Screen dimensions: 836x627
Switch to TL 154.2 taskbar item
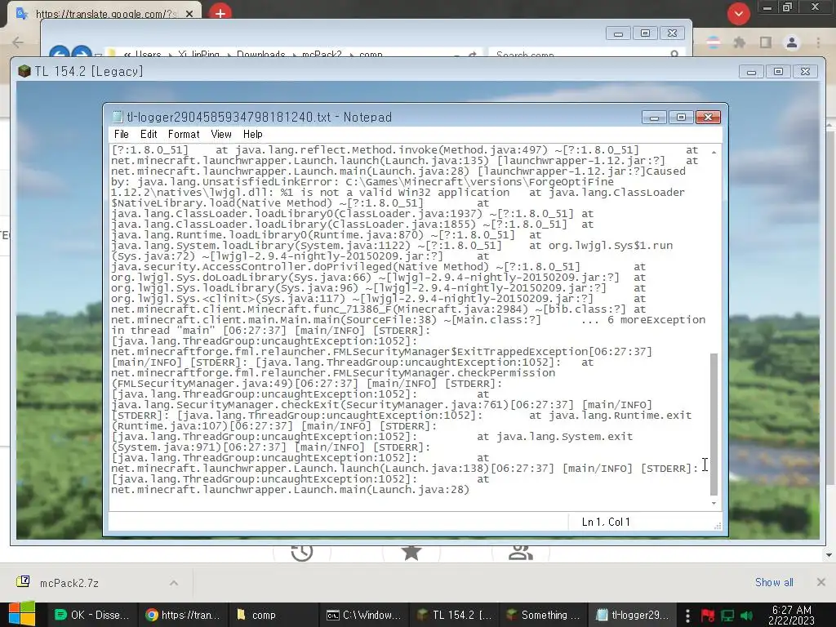455,615
